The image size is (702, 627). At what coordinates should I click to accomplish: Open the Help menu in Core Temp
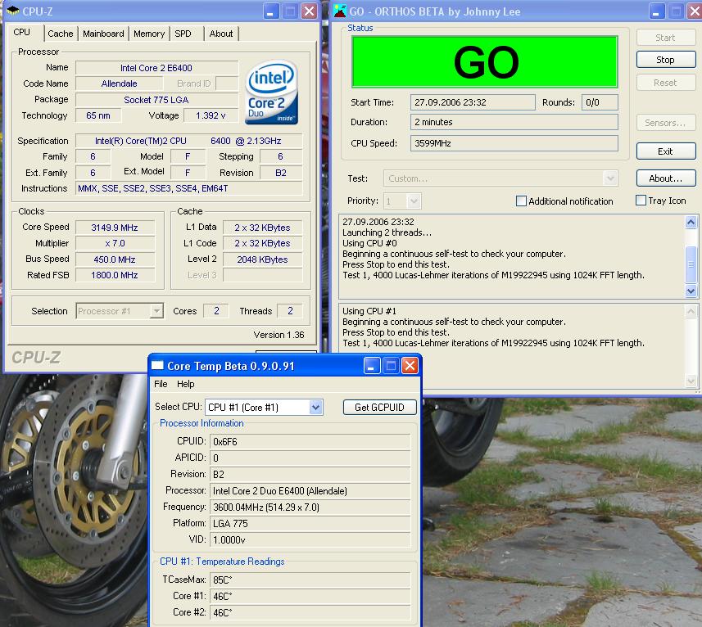pyautogui.click(x=185, y=384)
